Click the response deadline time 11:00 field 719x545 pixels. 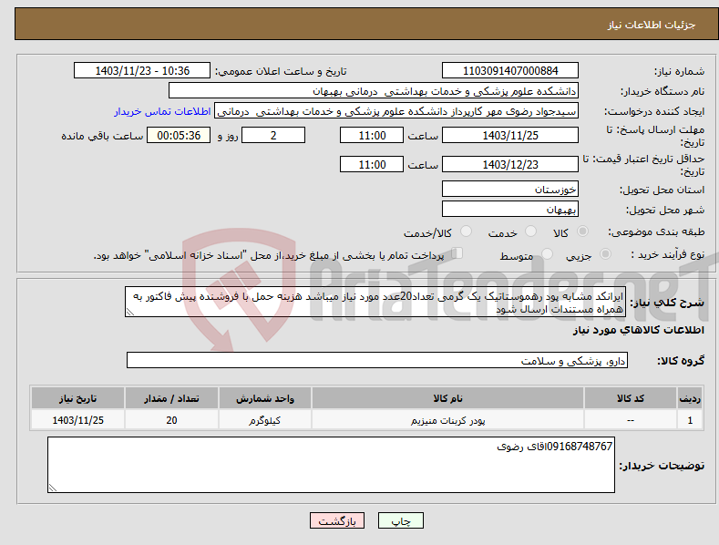[x=372, y=135]
